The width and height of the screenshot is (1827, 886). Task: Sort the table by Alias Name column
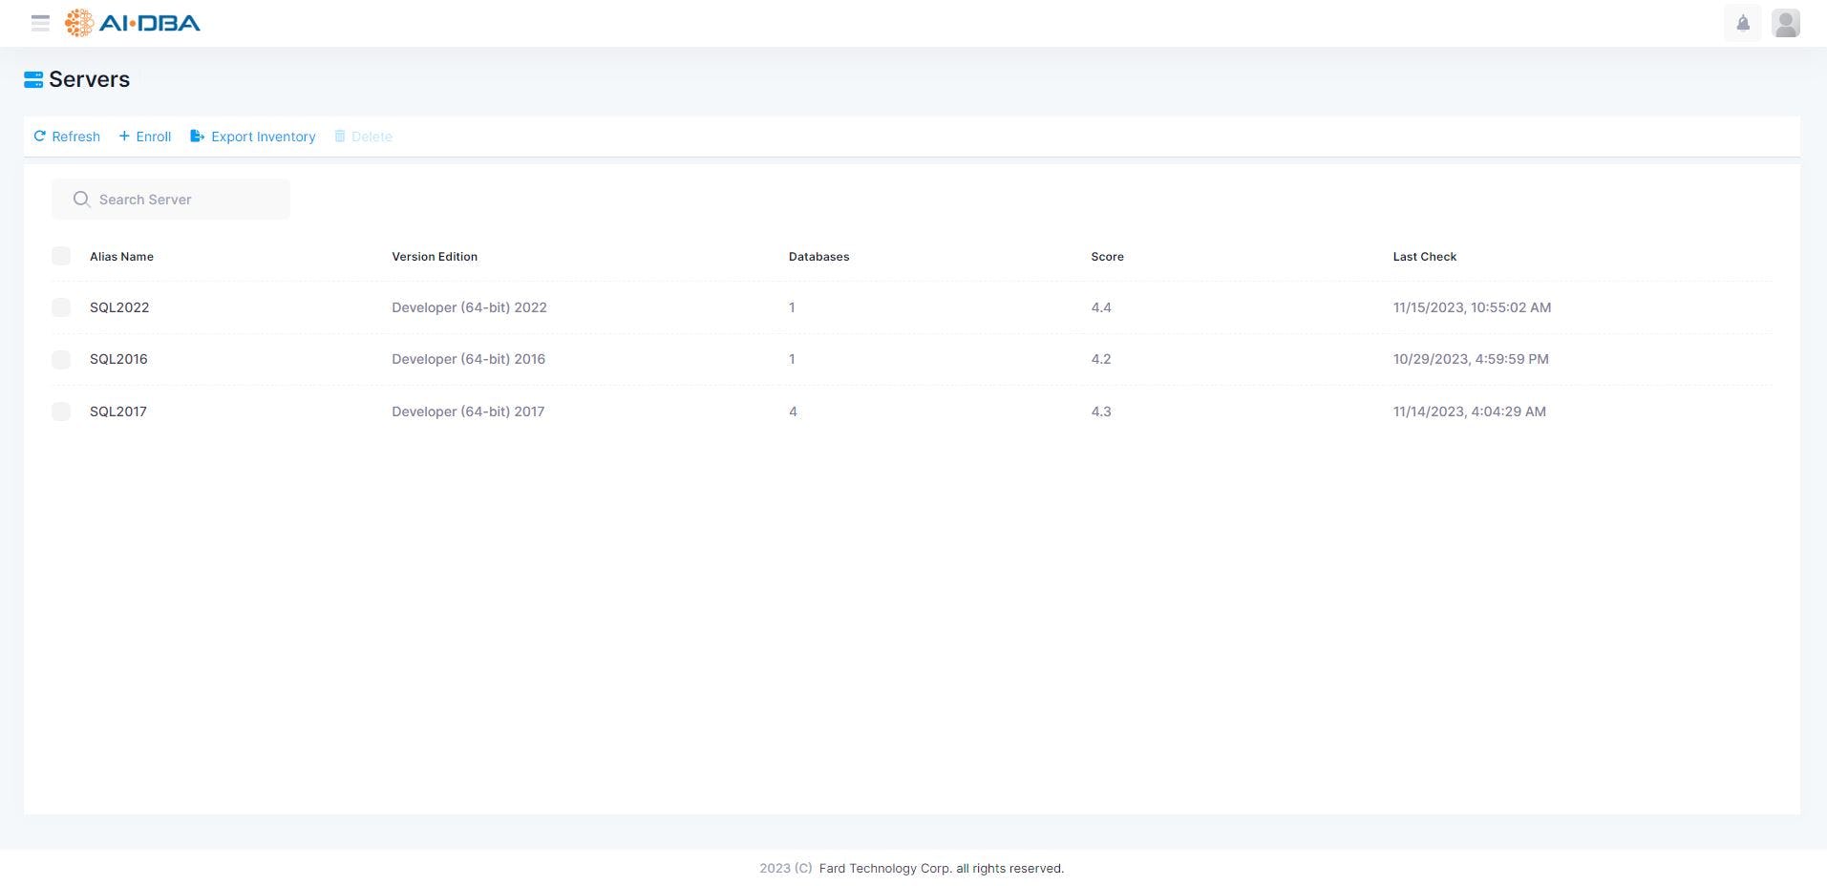(x=121, y=256)
